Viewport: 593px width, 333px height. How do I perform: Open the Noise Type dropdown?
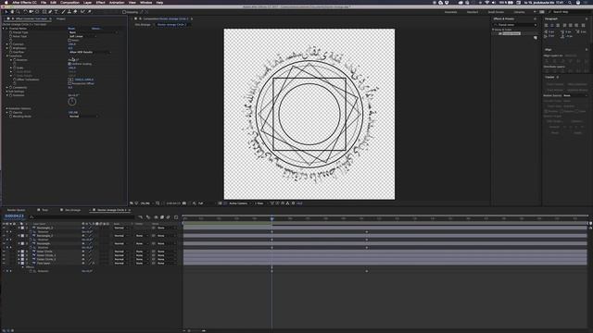82,36
